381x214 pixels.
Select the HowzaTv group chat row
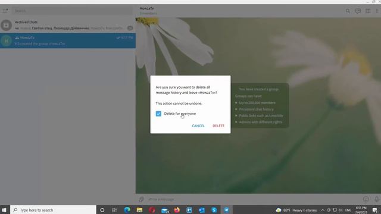67,40
